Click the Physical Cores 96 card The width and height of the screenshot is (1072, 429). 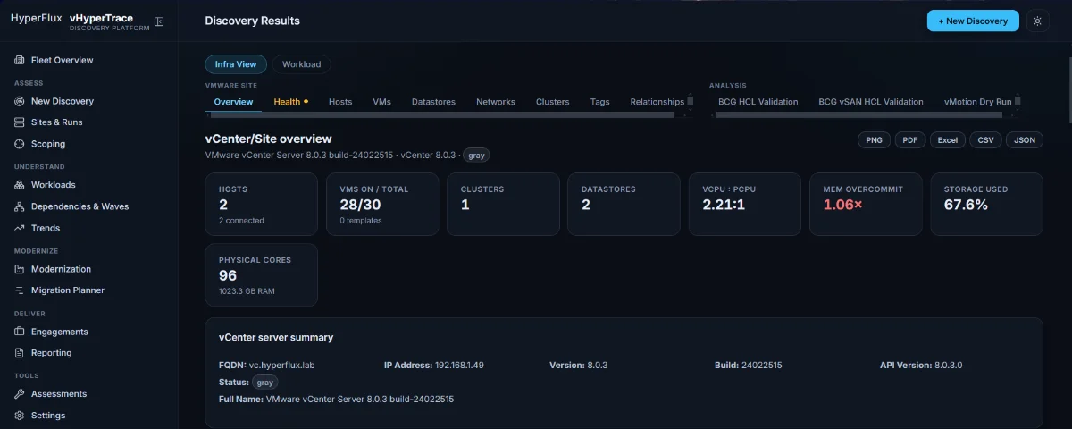pyautogui.click(x=262, y=275)
